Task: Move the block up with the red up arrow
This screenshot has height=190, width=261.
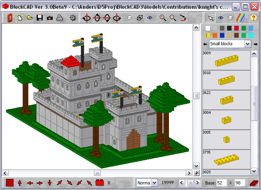Action: pyautogui.click(x=20, y=183)
